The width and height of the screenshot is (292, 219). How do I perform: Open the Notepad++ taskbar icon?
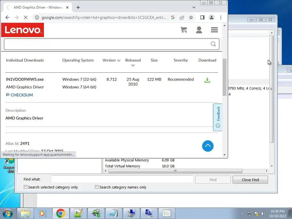(x=78, y=213)
